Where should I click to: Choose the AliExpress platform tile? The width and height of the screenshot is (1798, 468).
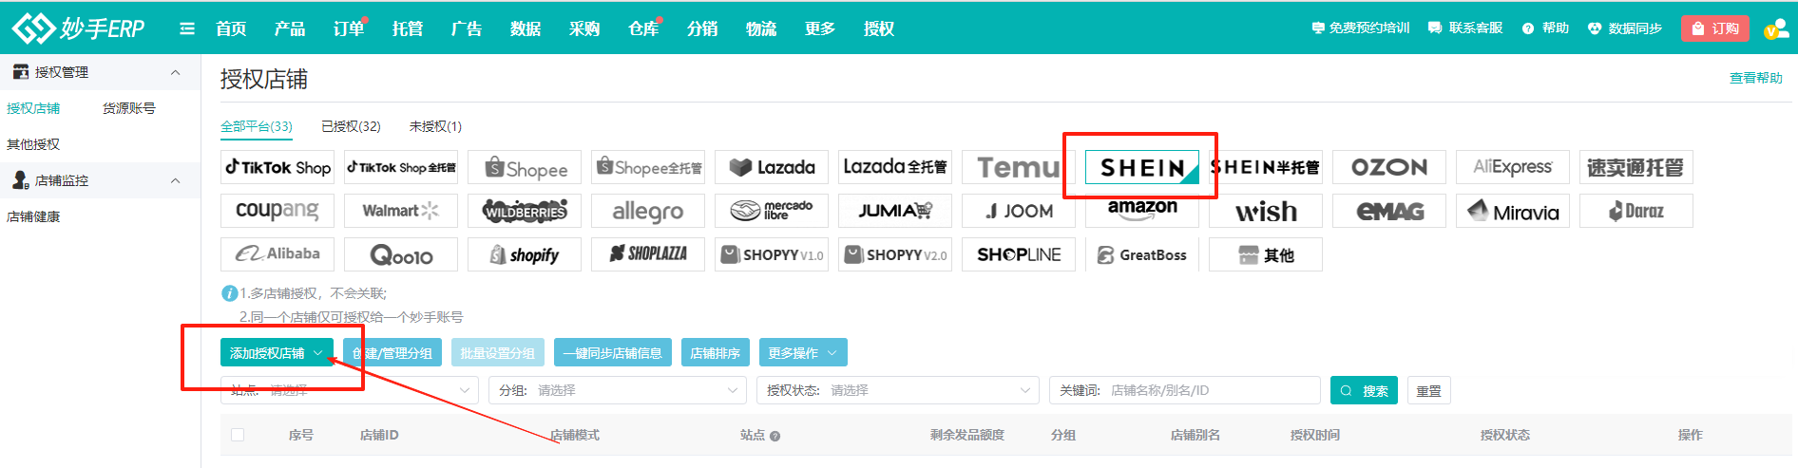tap(1513, 168)
